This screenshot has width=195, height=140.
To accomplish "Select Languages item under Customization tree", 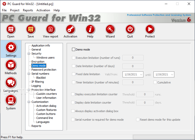I will pos(43,122).
